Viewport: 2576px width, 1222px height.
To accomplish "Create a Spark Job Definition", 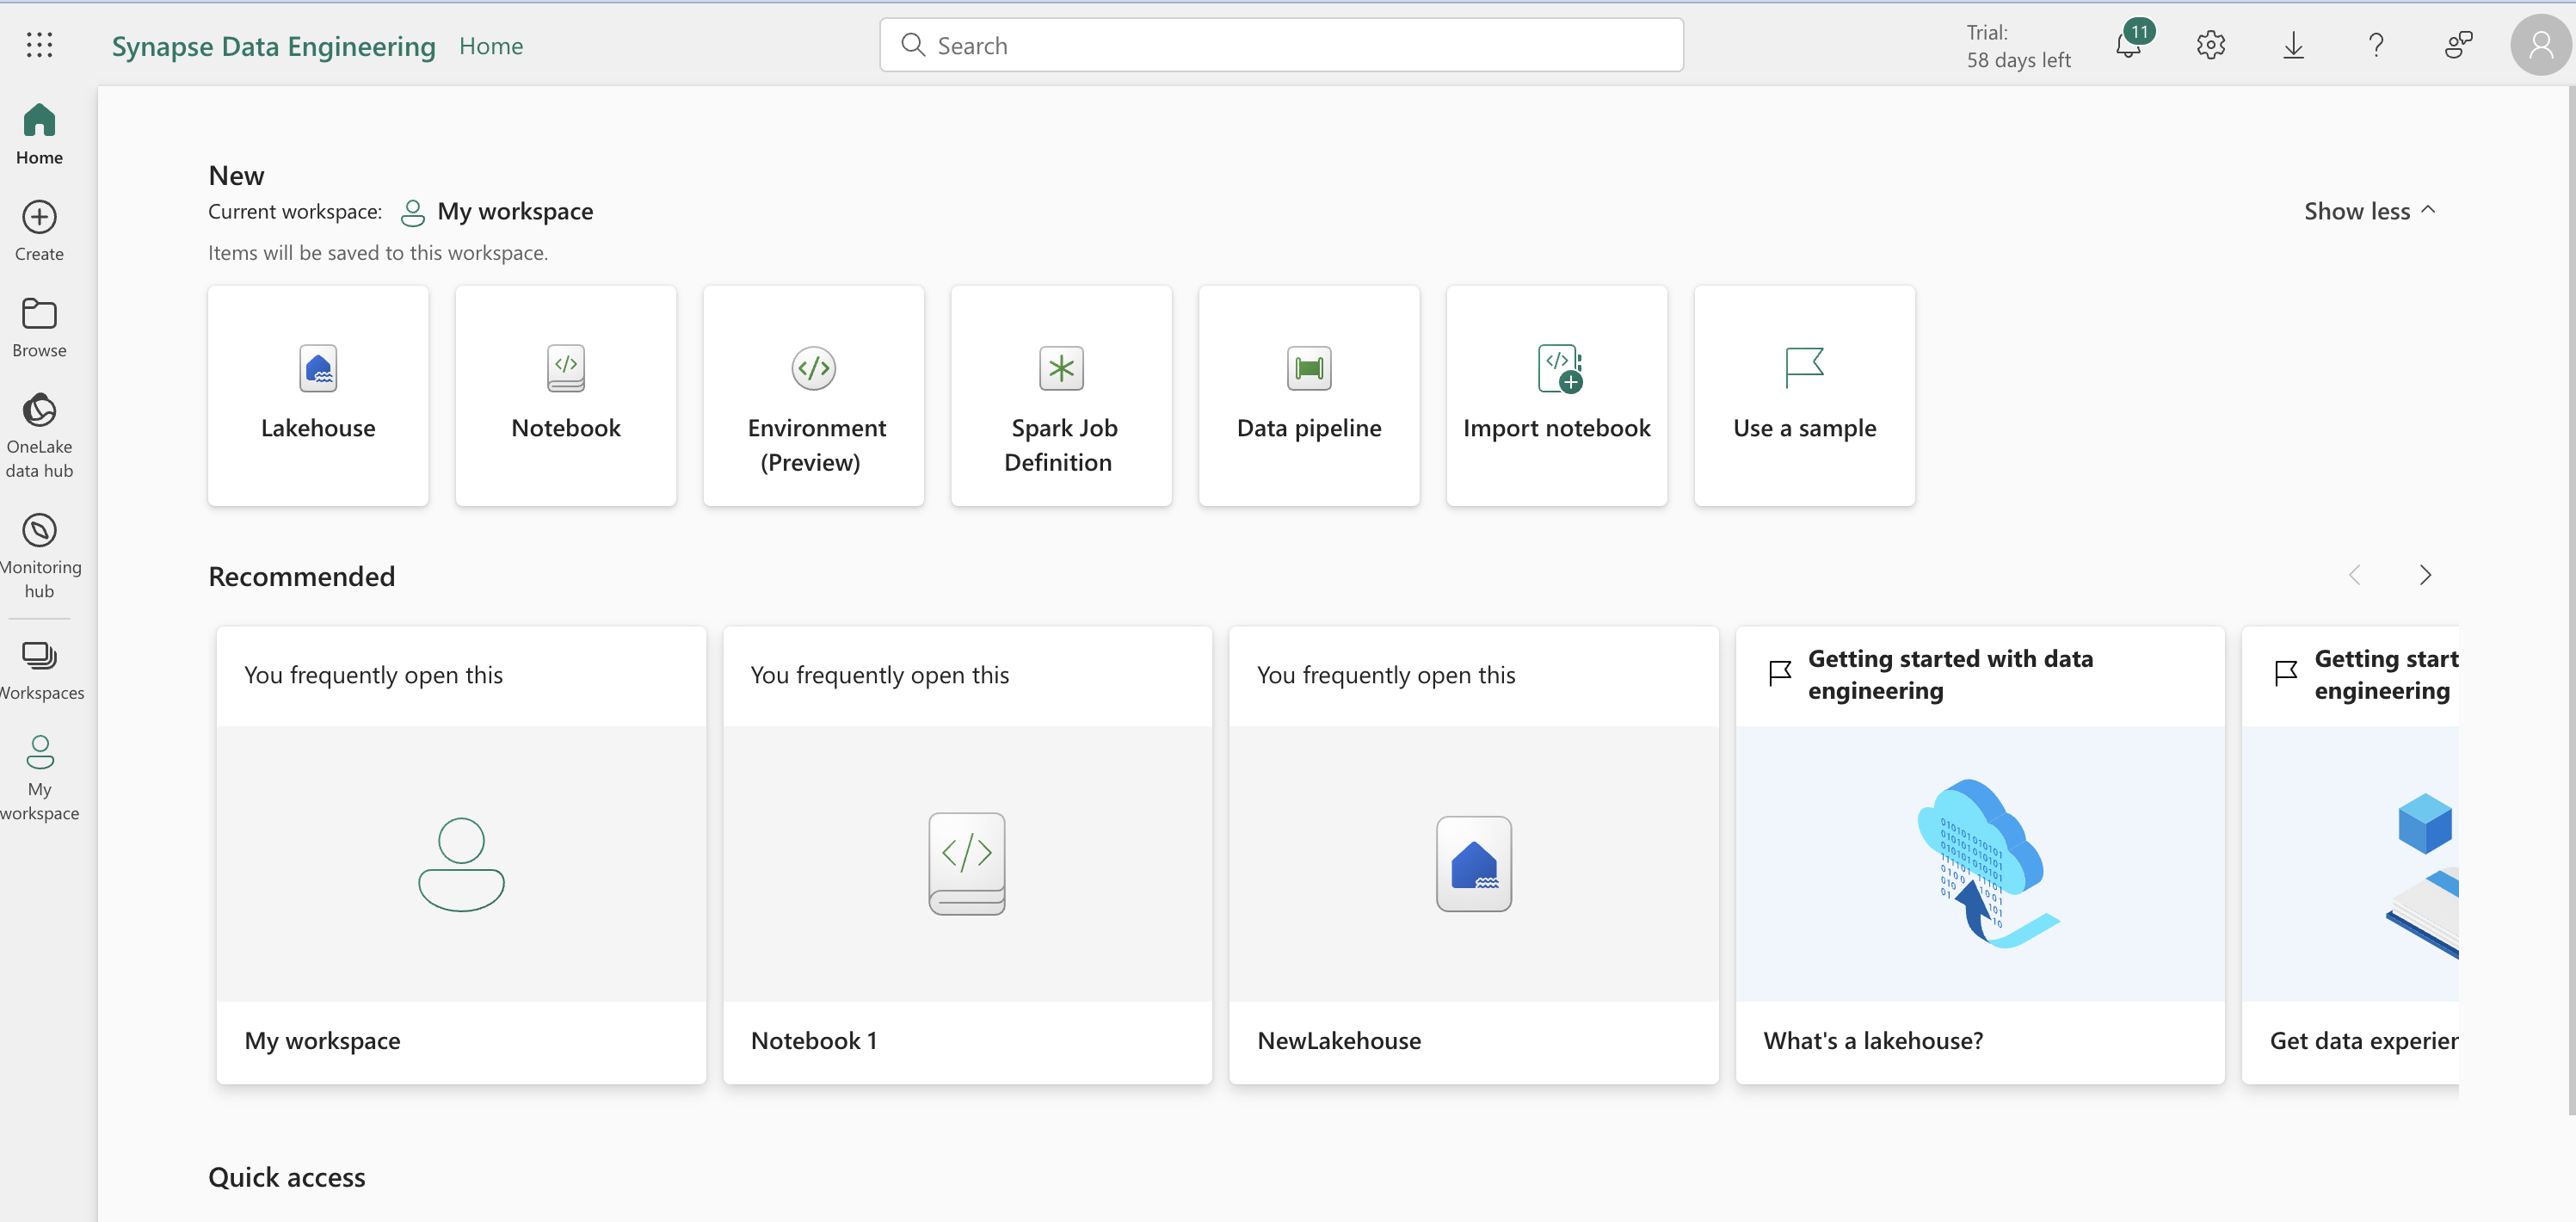I will point(1061,395).
